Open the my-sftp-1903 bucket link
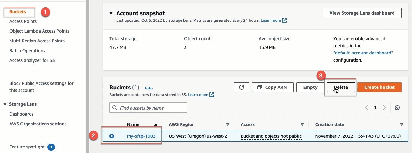412x153 pixels. coord(141,136)
